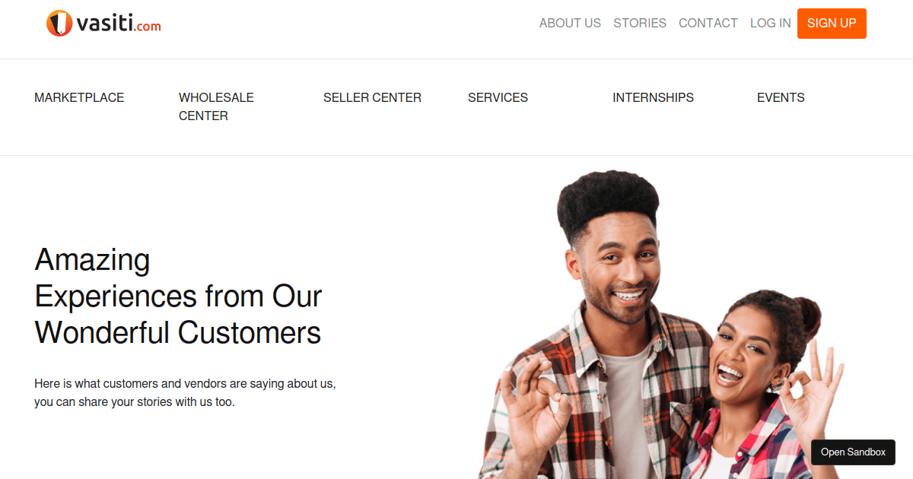
Task: Select the INTERNSHIPS nav item
Action: [x=653, y=97]
